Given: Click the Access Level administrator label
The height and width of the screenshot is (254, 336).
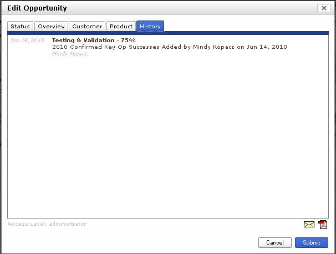Looking at the screenshot, I should pos(47,224).
